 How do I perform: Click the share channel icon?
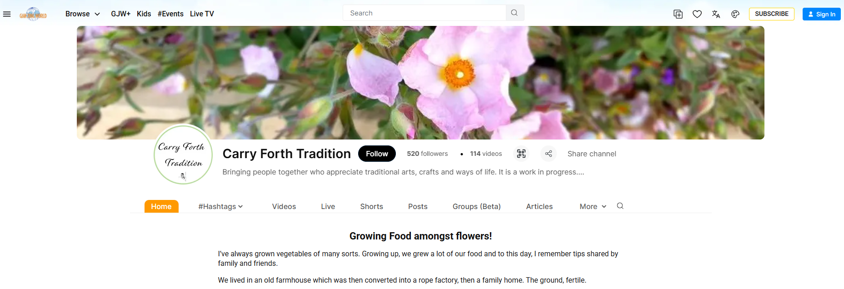[x=549, y=154]
